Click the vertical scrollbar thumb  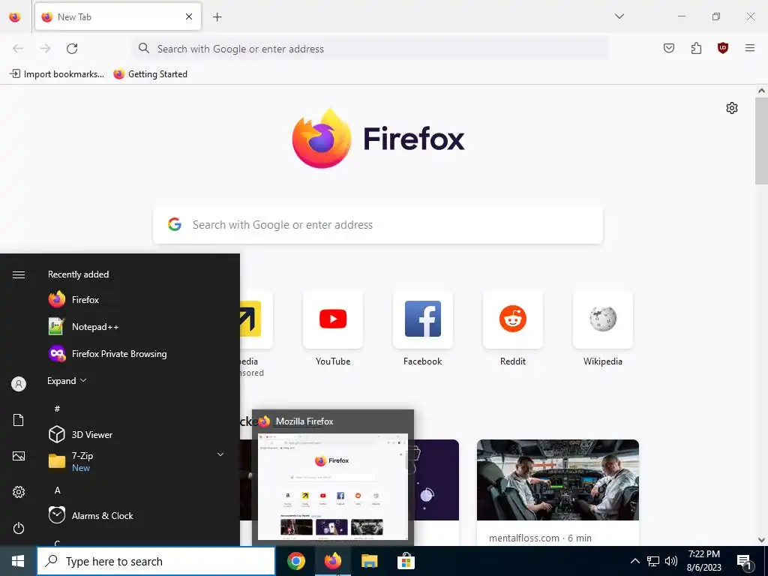tap(761, 141)
